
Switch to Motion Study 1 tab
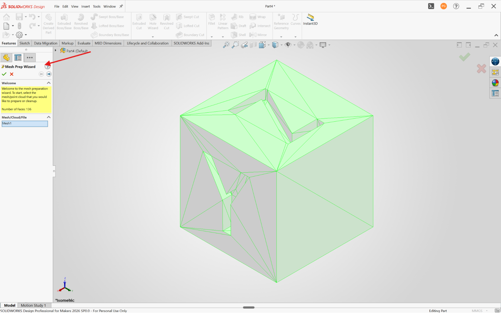[33, 305]
